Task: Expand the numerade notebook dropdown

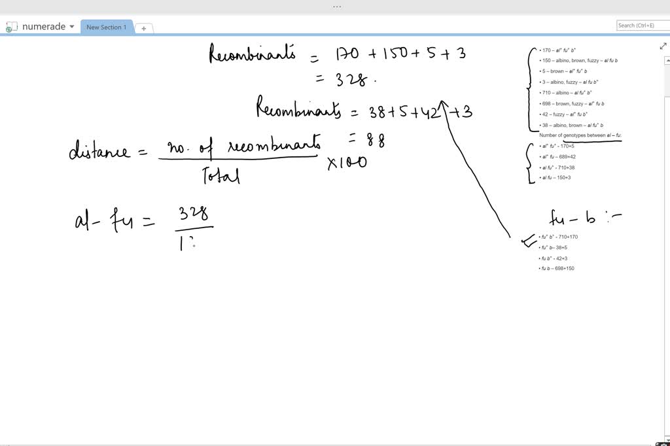Action: pos(72,27)
